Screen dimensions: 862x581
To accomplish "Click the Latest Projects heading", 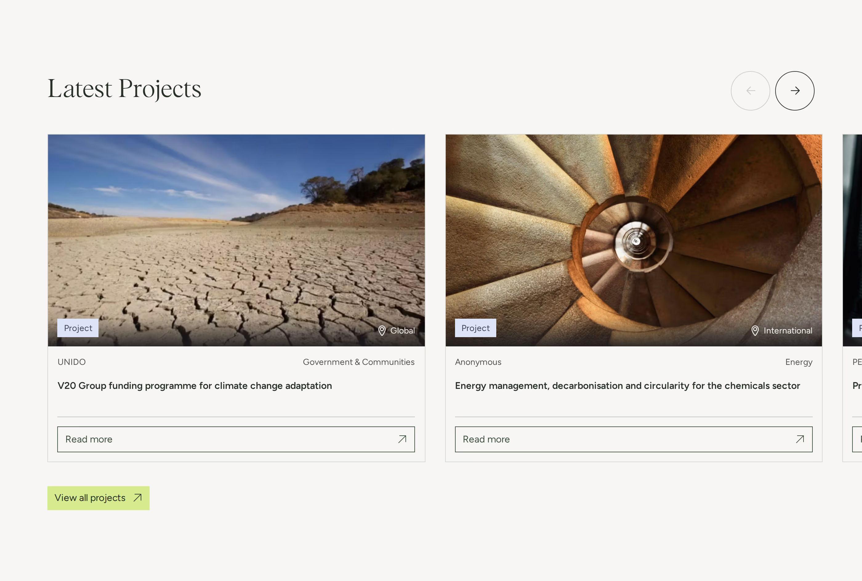I will click(x=124, y=89).
